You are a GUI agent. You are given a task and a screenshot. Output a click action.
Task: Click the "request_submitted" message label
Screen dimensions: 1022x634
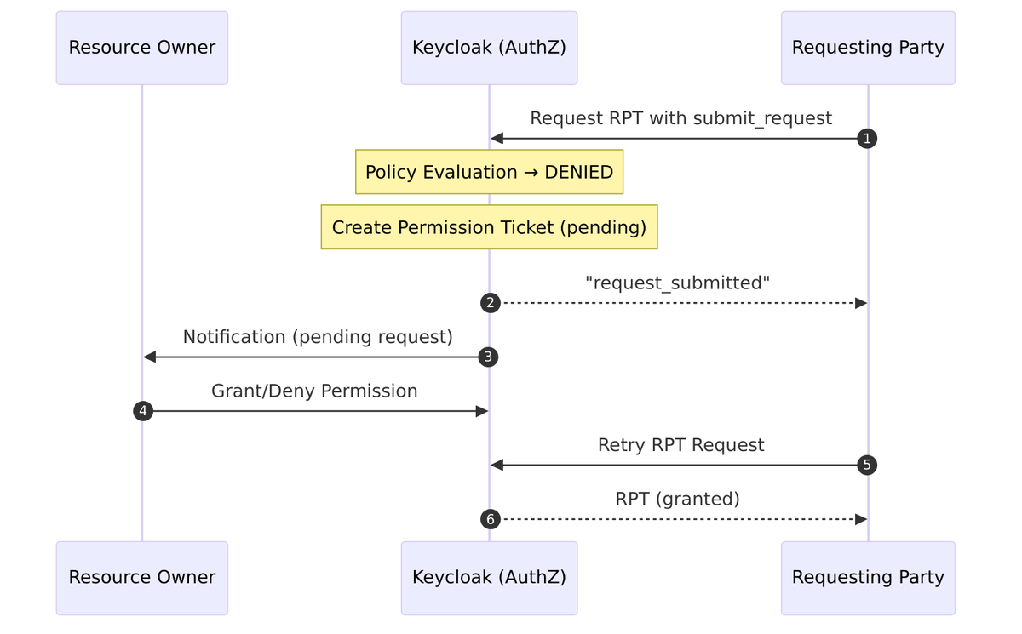pos(678,283)
